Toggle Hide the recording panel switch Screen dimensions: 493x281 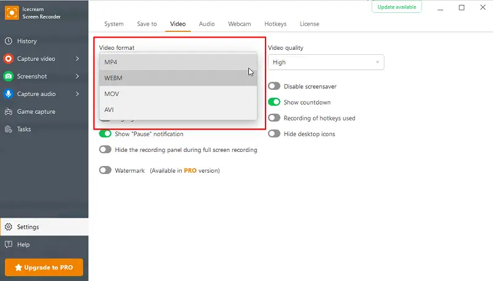(x=105, y=149)
